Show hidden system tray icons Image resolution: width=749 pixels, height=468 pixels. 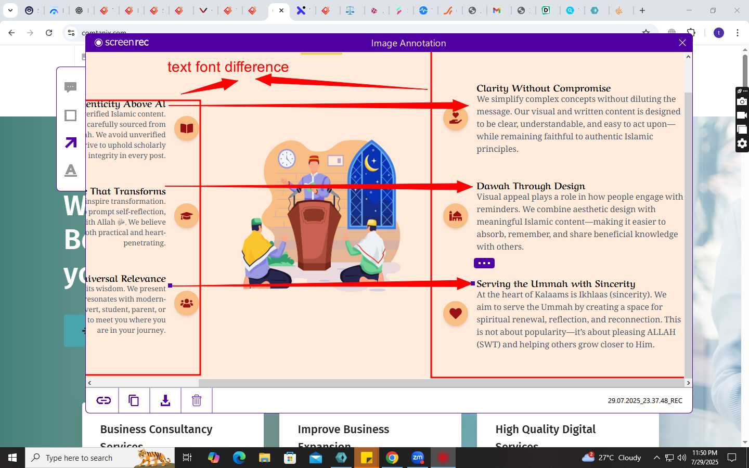pos(656,458)
